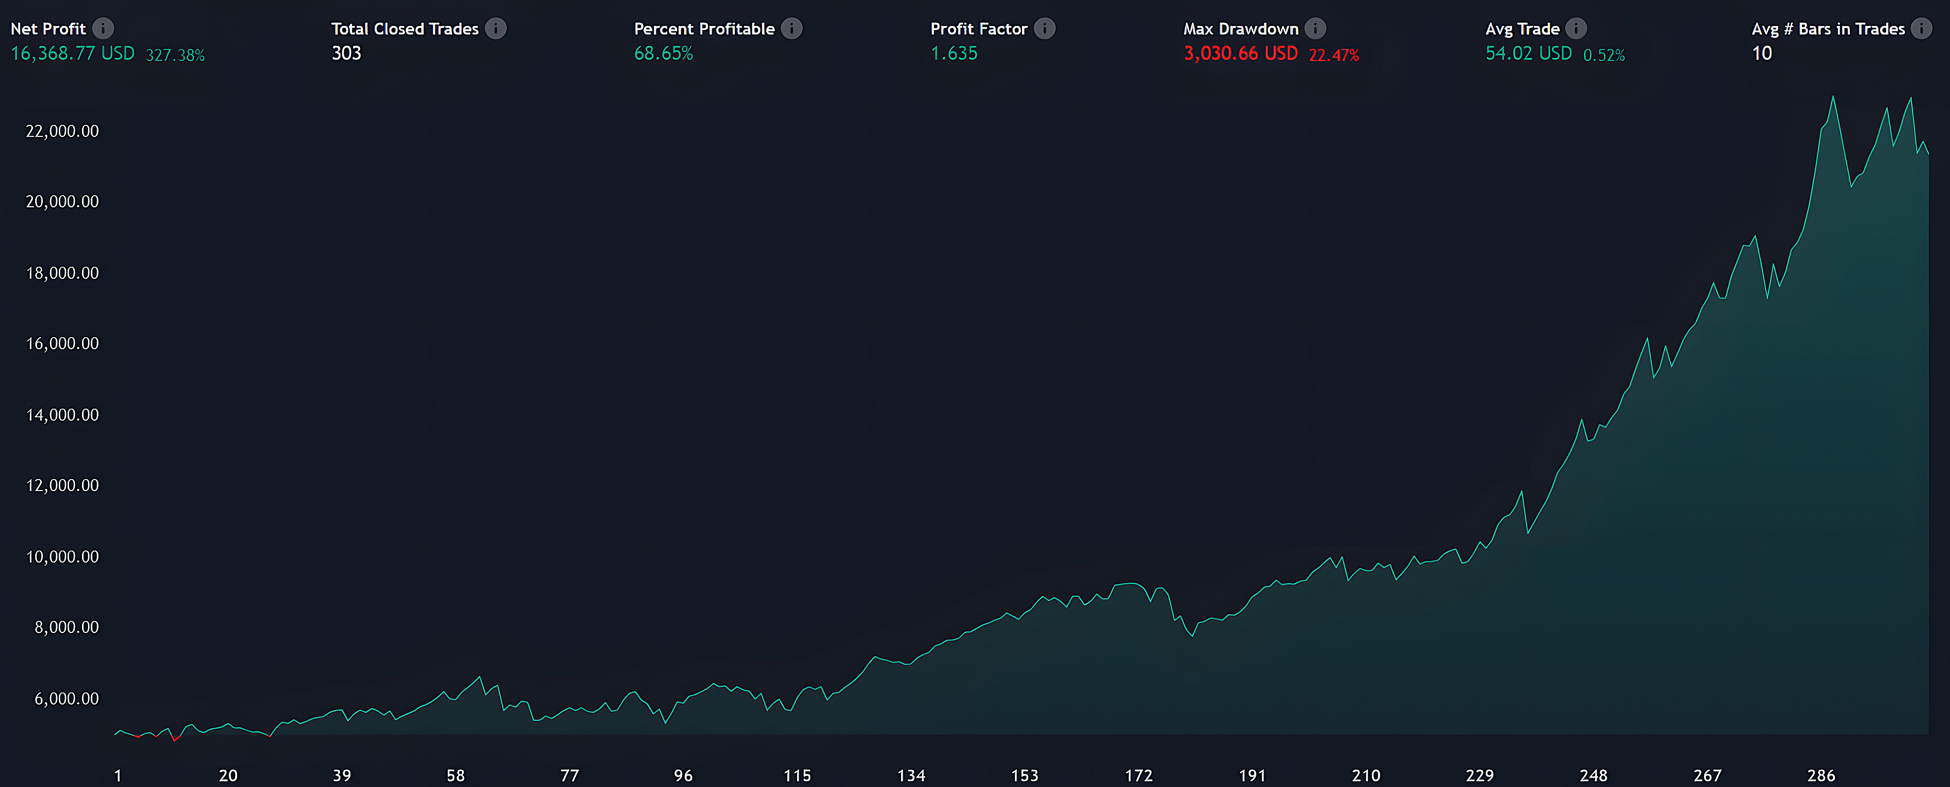The image size is (1950, 787).
Task: Click trade number 267 on the x-axis
Action: click(1708, 775)
